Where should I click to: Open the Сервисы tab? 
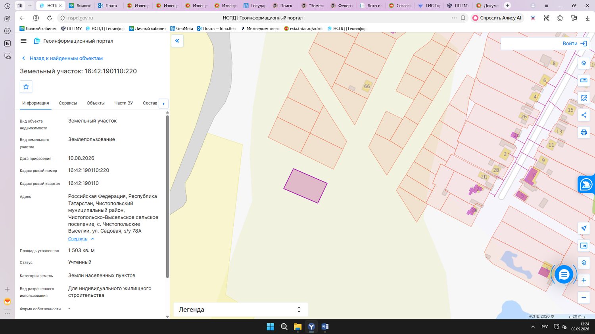68,103
